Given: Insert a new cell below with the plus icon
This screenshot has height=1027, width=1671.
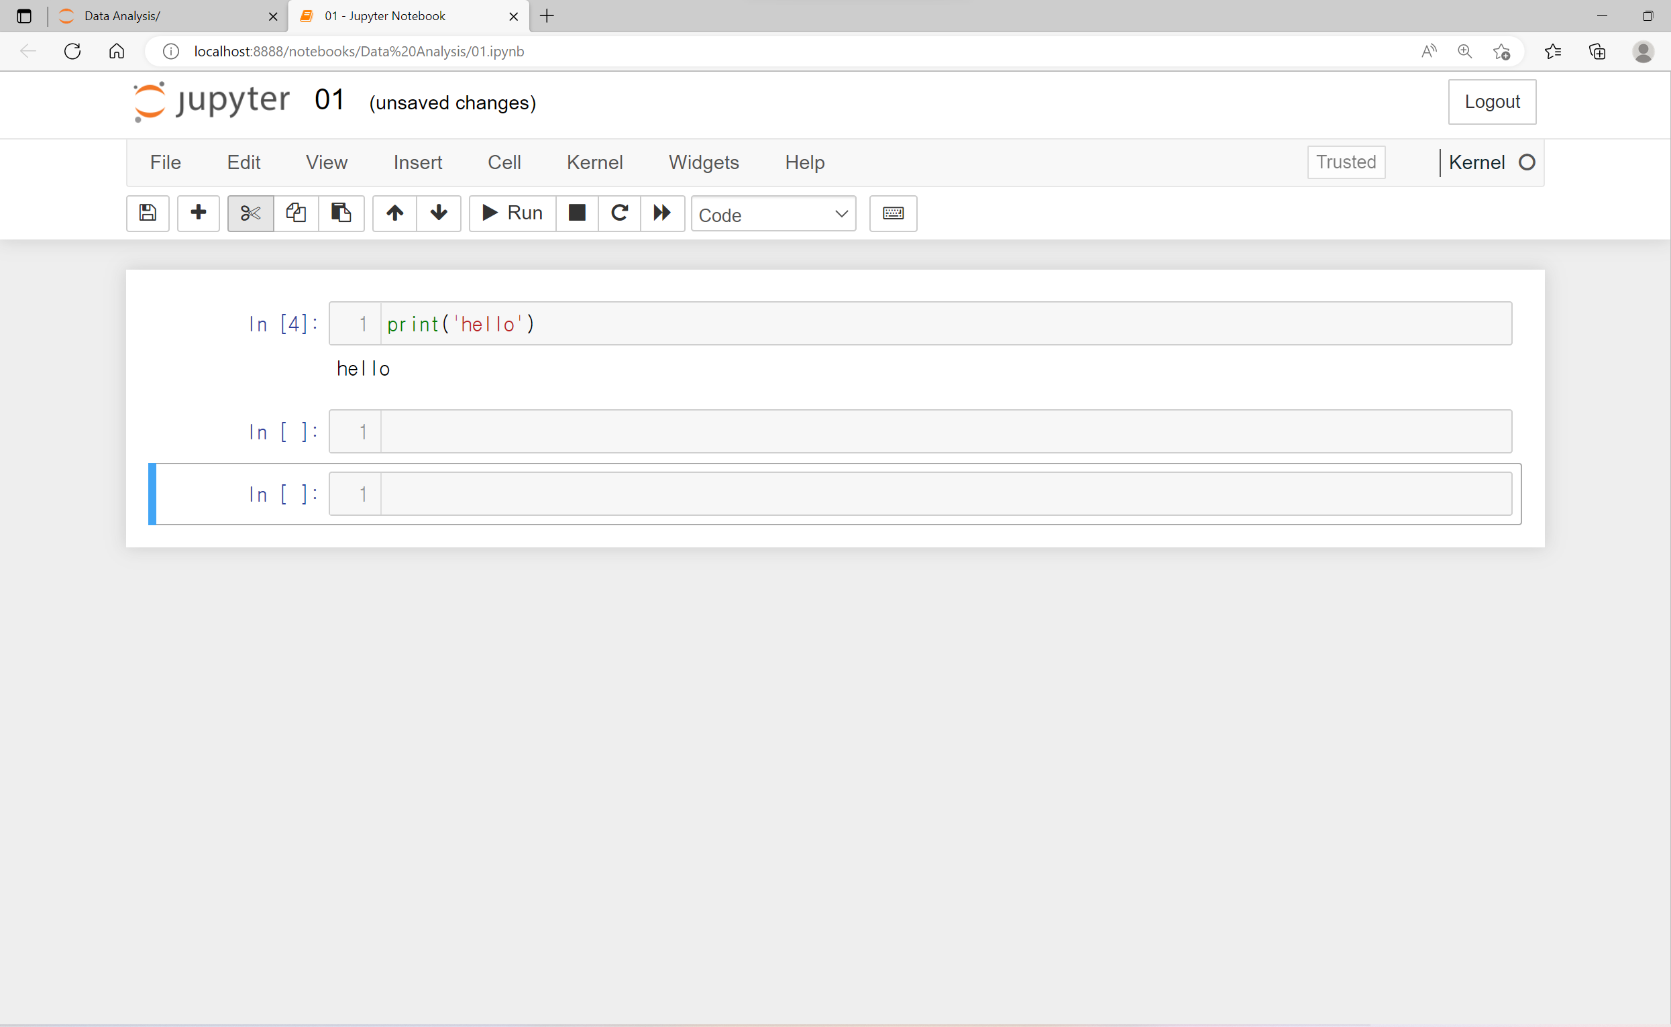Looking at the screenshot, I should [x=199, y=213].
